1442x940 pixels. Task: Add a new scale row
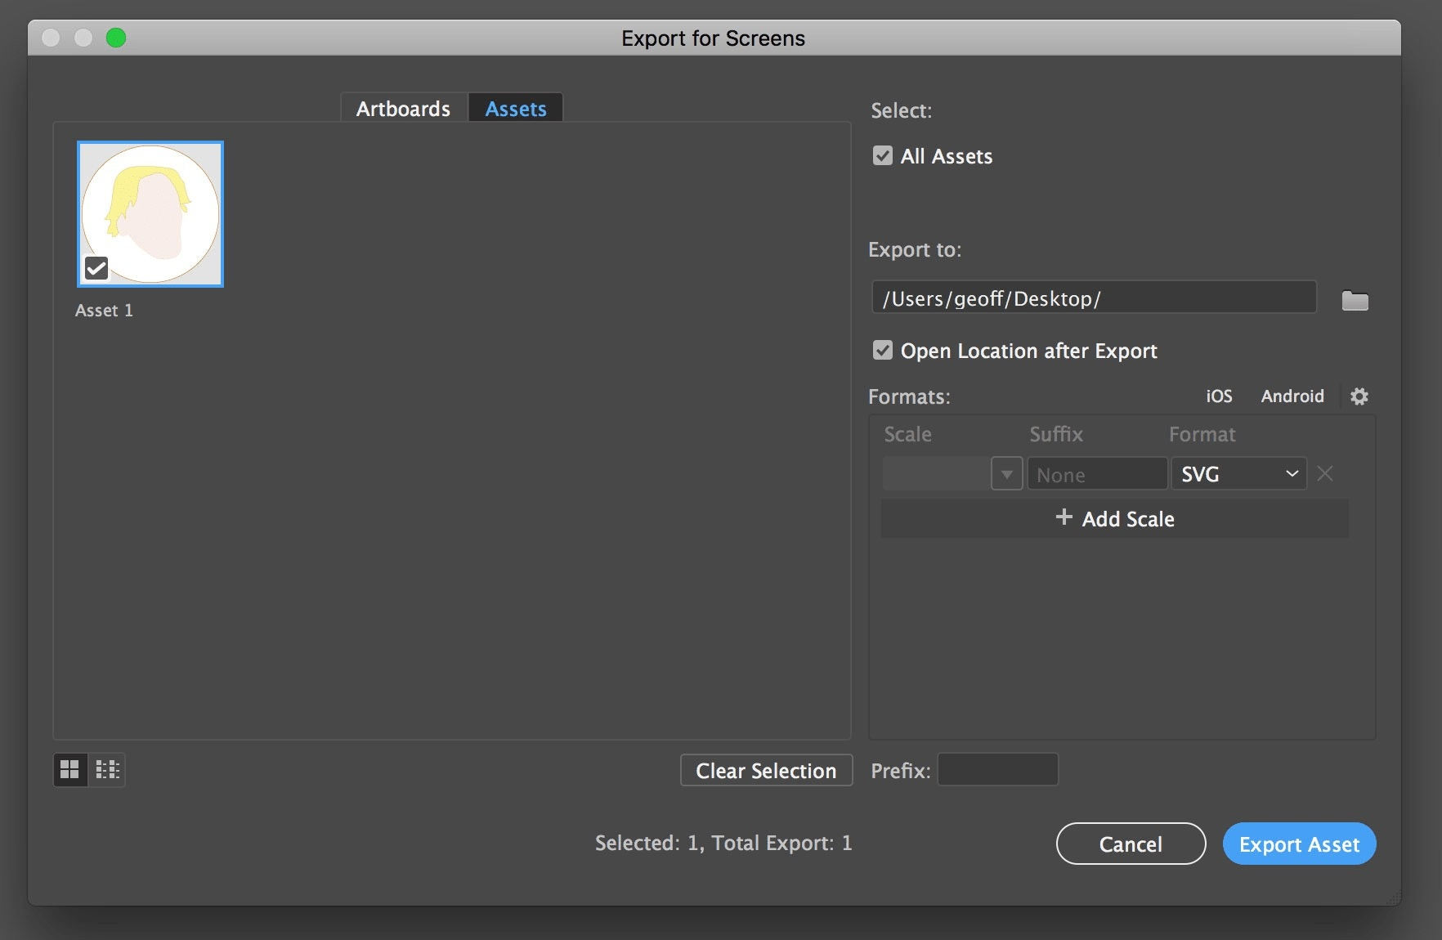tap(1113, 518)
